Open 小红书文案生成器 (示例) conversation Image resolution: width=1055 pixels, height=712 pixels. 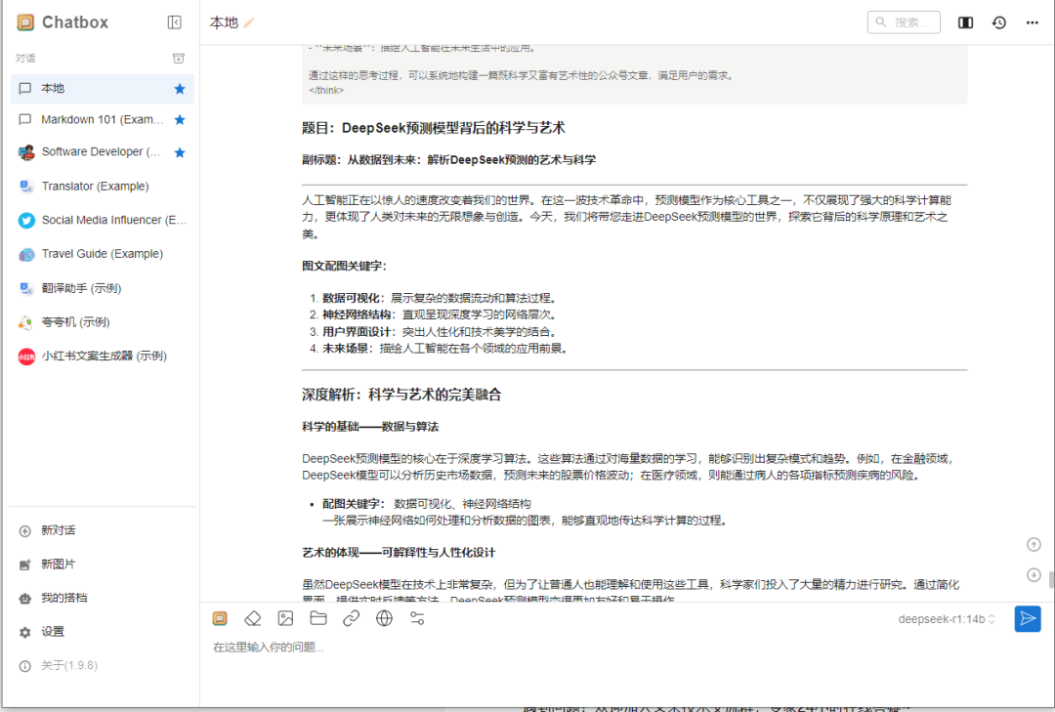point(103,356)
